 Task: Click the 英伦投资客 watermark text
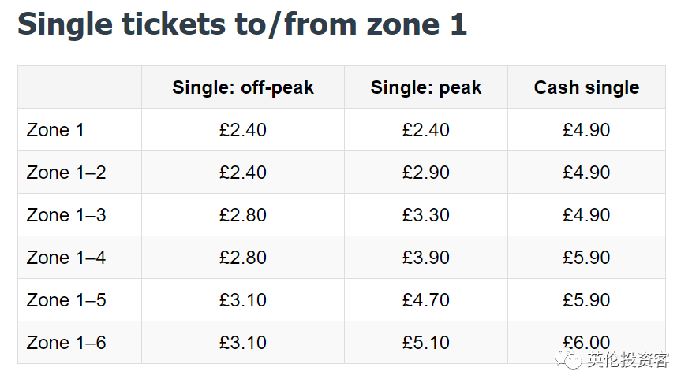pos(628,360)
